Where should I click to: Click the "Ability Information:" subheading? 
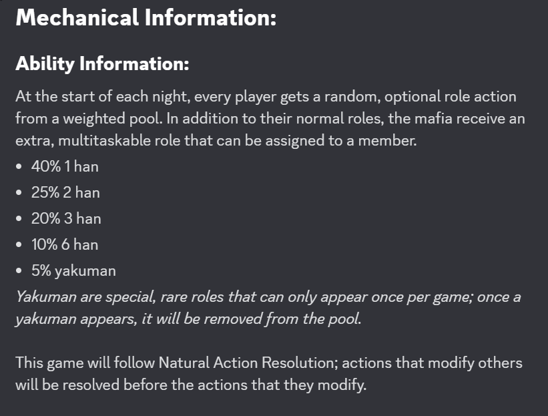pyautogui.click(x=102, y=64)
